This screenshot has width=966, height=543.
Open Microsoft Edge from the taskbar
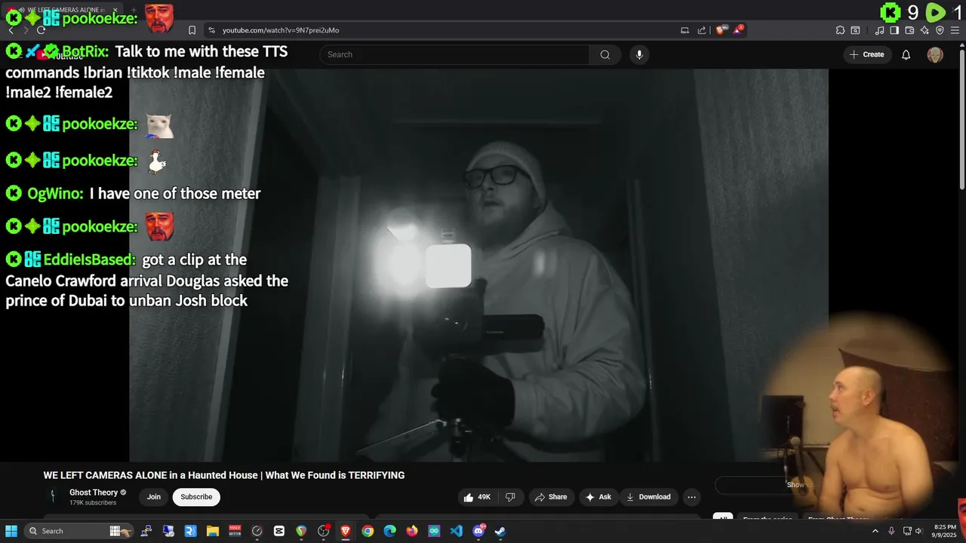[390, 531]
